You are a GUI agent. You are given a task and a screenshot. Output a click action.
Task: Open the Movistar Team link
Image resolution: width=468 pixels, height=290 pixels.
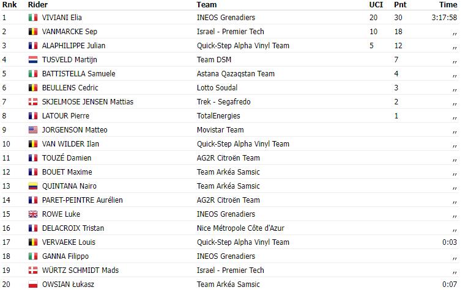tap(220, 130)
